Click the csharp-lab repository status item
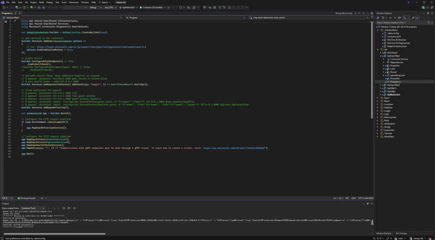 [419, 238]
